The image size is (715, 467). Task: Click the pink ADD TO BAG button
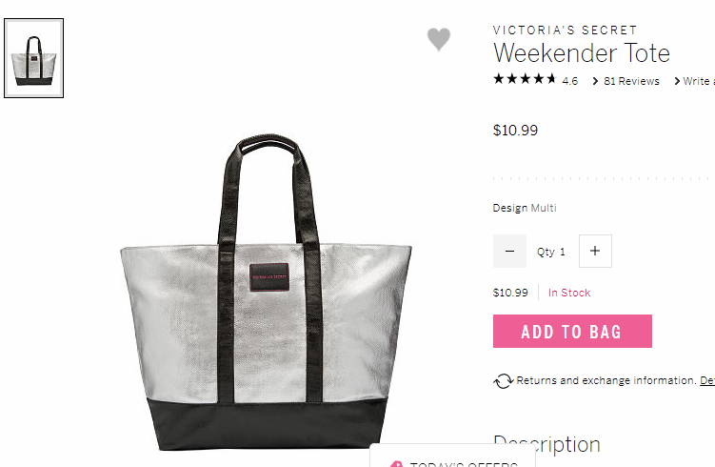coord(572,331)
